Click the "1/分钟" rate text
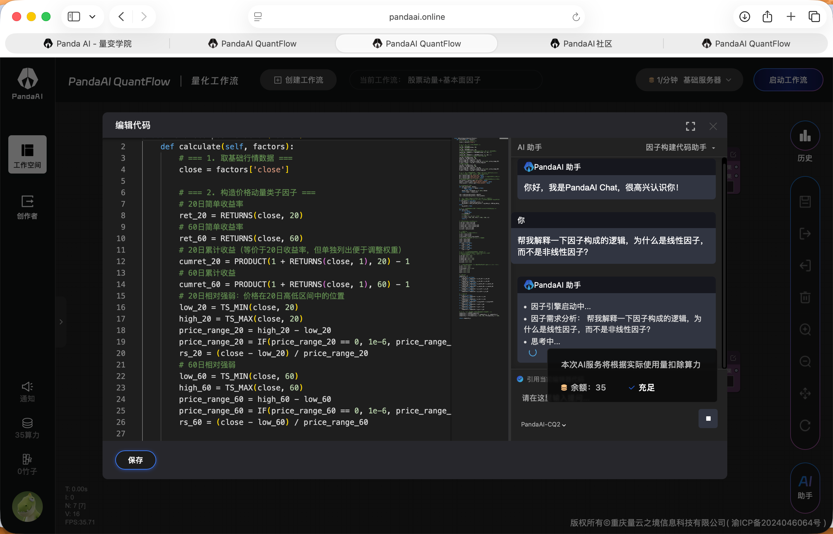The image size is (833, 534). click(x=667, y=80)
